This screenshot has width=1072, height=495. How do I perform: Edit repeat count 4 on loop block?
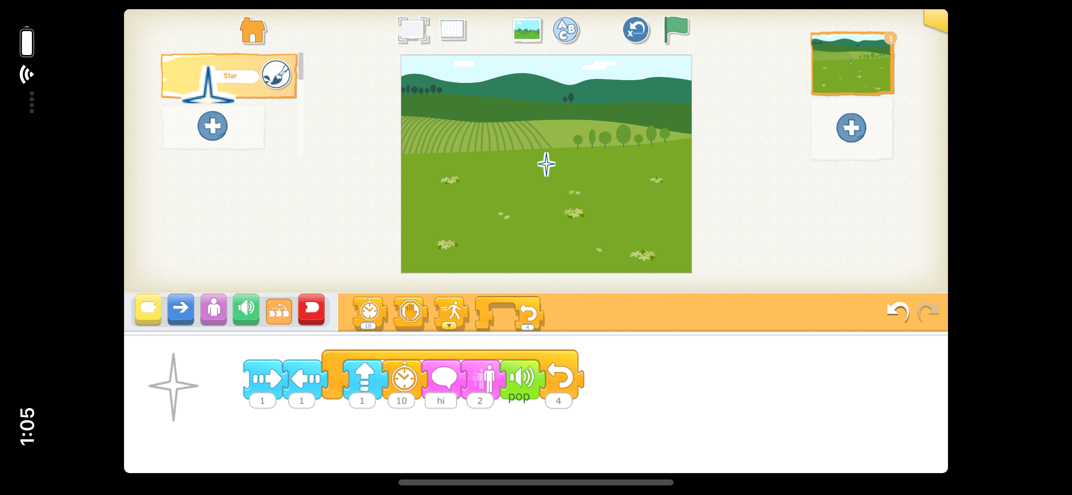[x=558, y=401]
